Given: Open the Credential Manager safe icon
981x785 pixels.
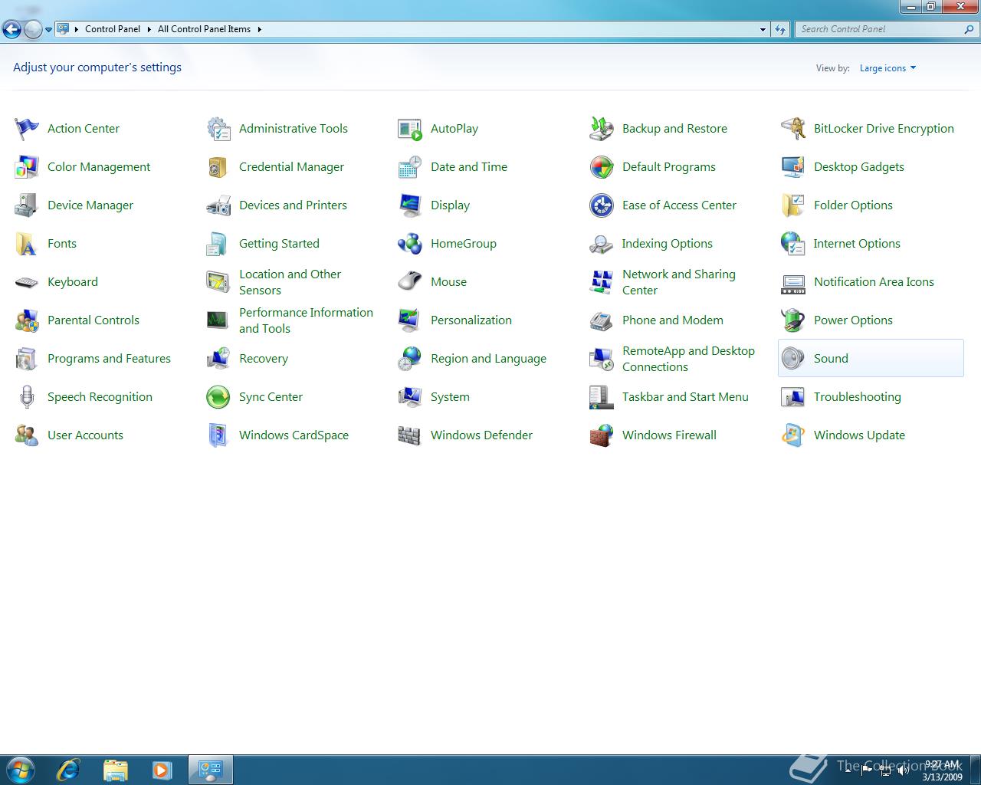Looking at the screenshot, I should click(x=218, y=167).
